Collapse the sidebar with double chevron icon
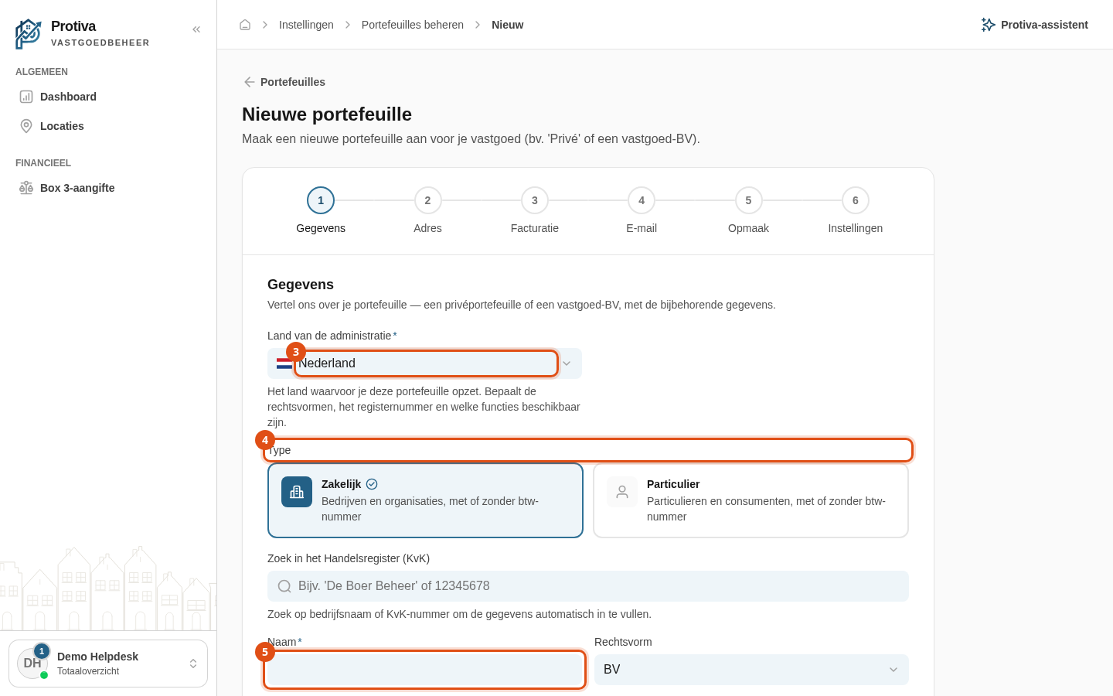 (x=196, y=29)
